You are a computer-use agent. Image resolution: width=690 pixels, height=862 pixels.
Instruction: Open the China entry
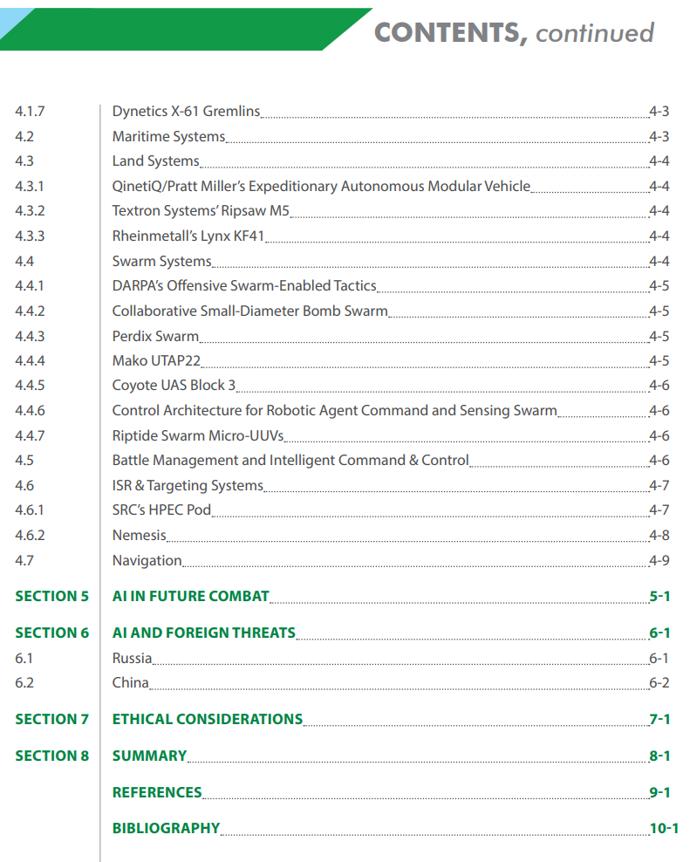tap(130, 683)
